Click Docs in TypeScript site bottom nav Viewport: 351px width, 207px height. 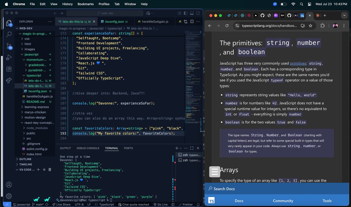point(239,201)
